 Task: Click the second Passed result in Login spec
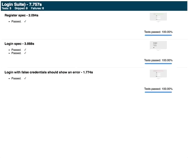point(16,53)
